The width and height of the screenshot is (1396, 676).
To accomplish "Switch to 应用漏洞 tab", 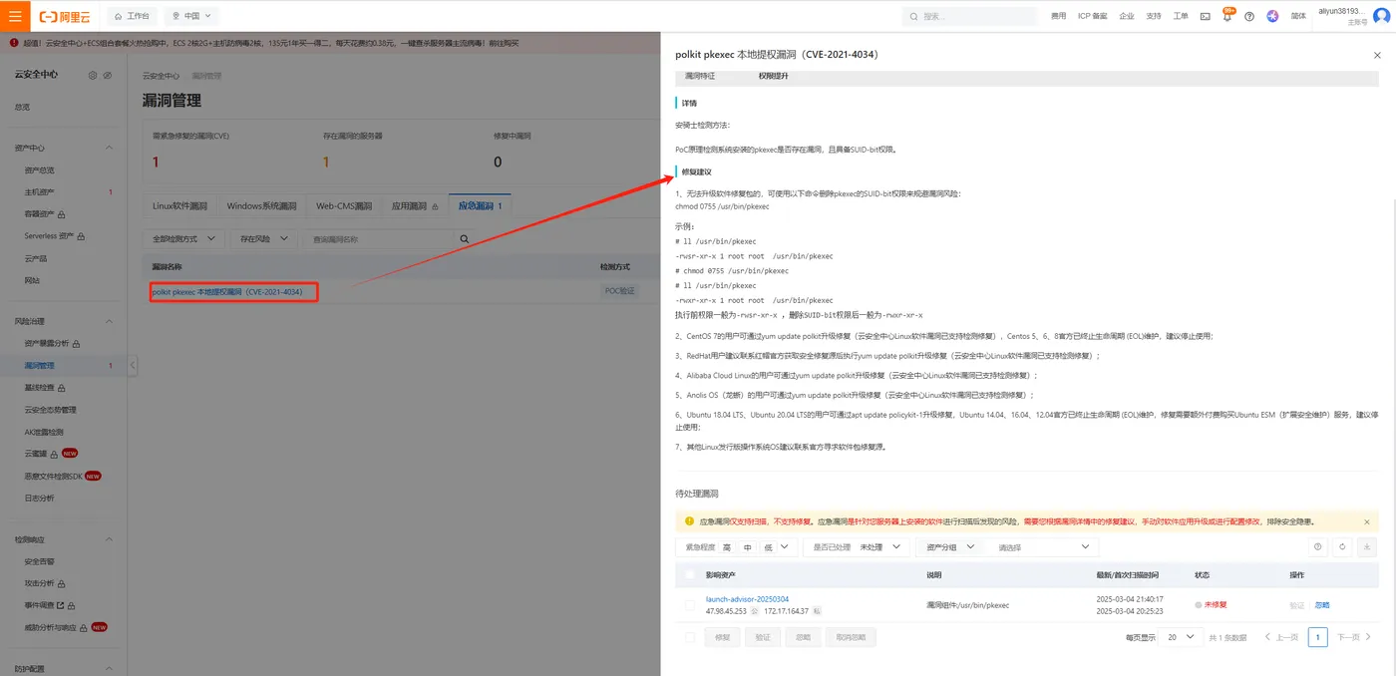I will pyautogui.click(x=415, y=206).
